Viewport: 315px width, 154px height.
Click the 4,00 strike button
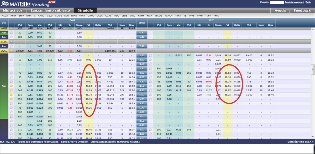(x=142, y=73)
